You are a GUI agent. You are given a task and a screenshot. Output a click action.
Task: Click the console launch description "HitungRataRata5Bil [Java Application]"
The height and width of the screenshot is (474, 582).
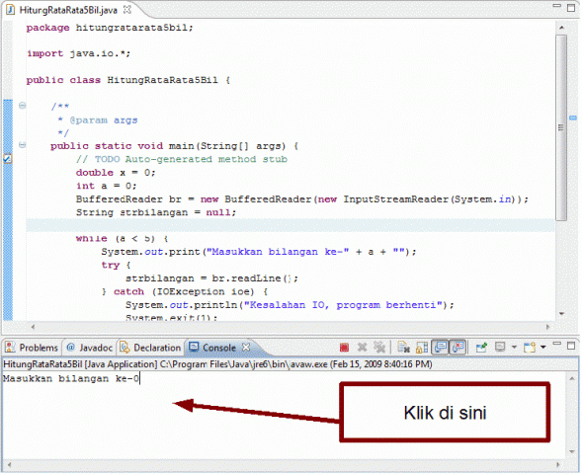[80, 364]
